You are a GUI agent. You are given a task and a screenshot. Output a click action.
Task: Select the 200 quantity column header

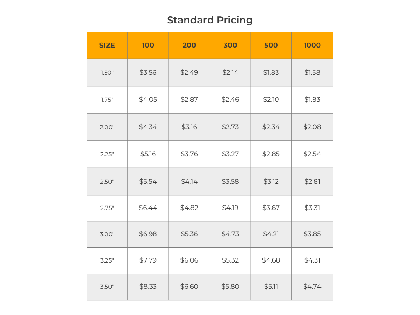coord(189,45)
